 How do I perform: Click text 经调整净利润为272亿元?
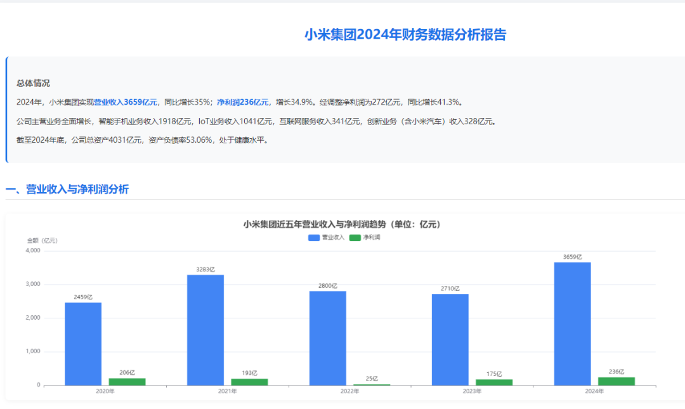point(360,102)
